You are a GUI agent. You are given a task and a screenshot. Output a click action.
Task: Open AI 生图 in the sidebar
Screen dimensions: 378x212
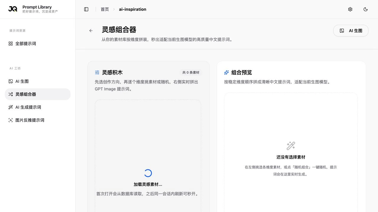(x=38, y=81)
